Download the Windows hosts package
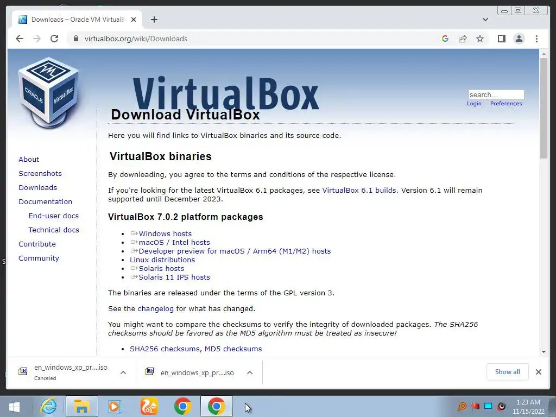 (165, 233)
